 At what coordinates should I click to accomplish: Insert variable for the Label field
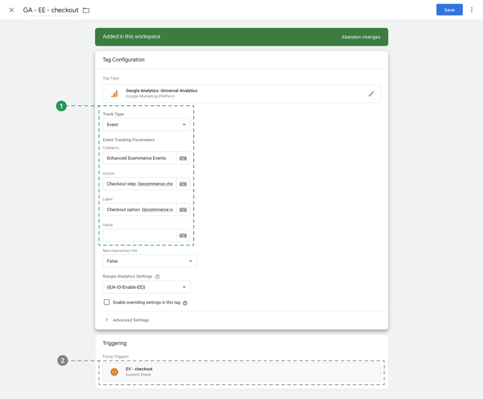click(x=183, y=210)
